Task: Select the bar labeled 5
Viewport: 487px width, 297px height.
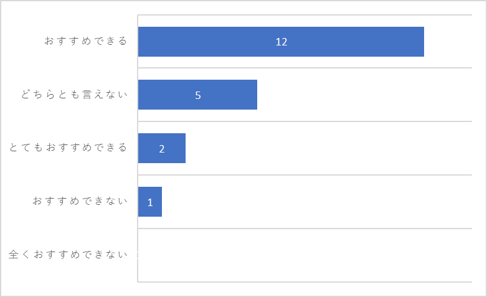Action: (197, 95)
